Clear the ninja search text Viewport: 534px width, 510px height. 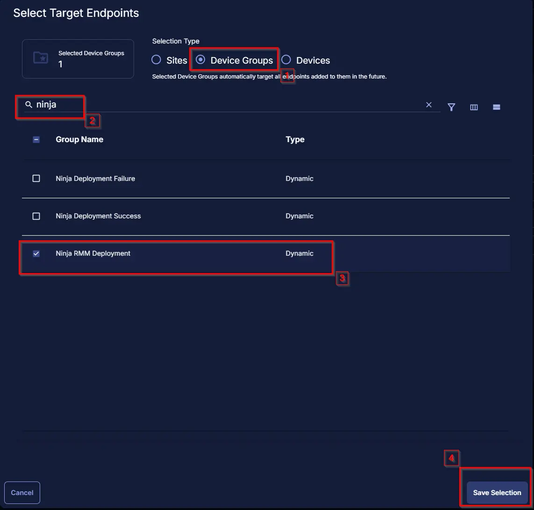[429, 105]
